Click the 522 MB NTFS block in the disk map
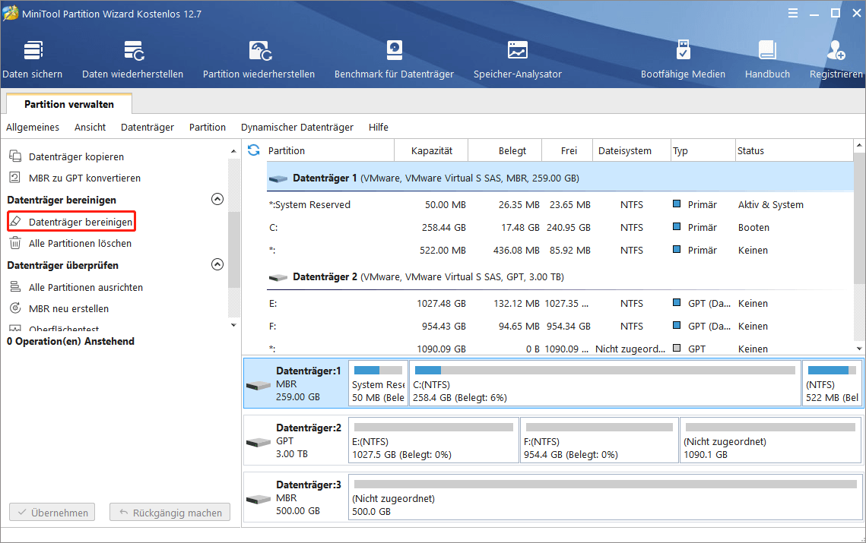866x543 pixels. 832,384
